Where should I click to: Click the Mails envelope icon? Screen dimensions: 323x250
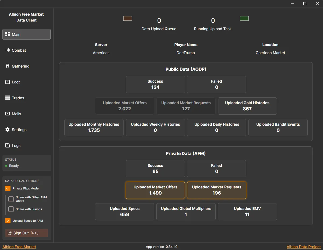point(8,114)
